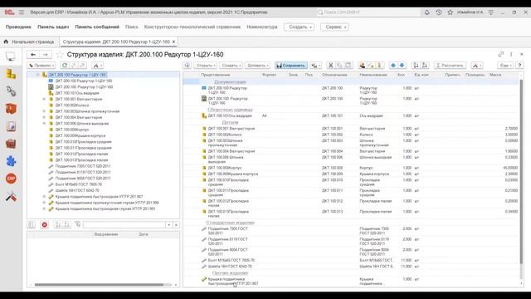Click the Масса column header
The image size is (531, 299).
(495, 75)
